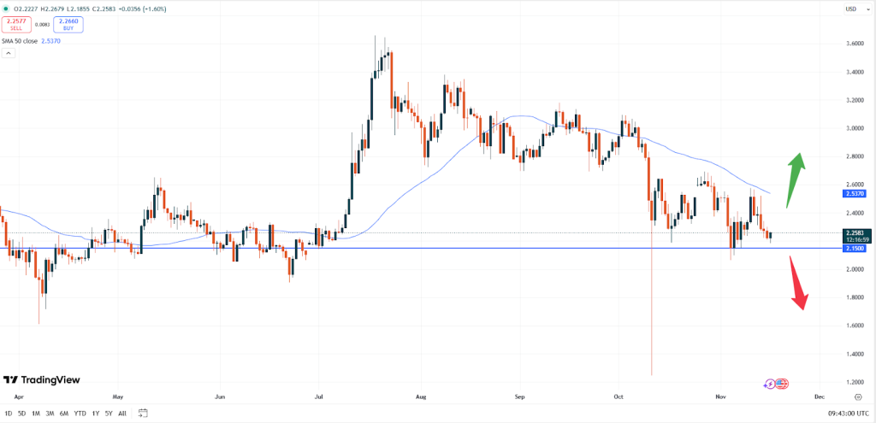The width and height of the screenshot is (876, 423).
Task: Open the USD currency selector
Action: [x=850, y=9]
